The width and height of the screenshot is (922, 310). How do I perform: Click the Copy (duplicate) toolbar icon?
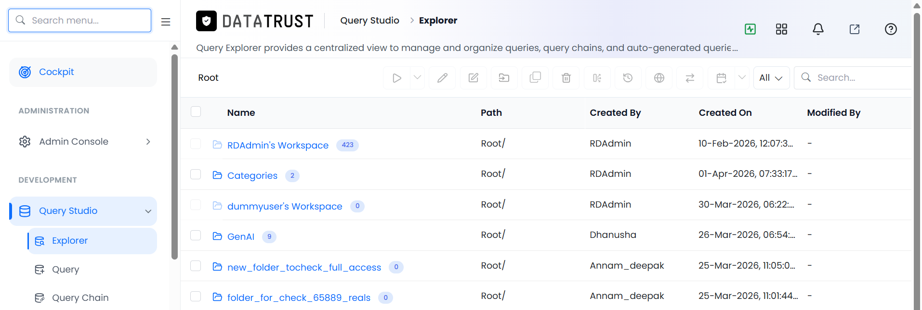(x=535, y=78)
